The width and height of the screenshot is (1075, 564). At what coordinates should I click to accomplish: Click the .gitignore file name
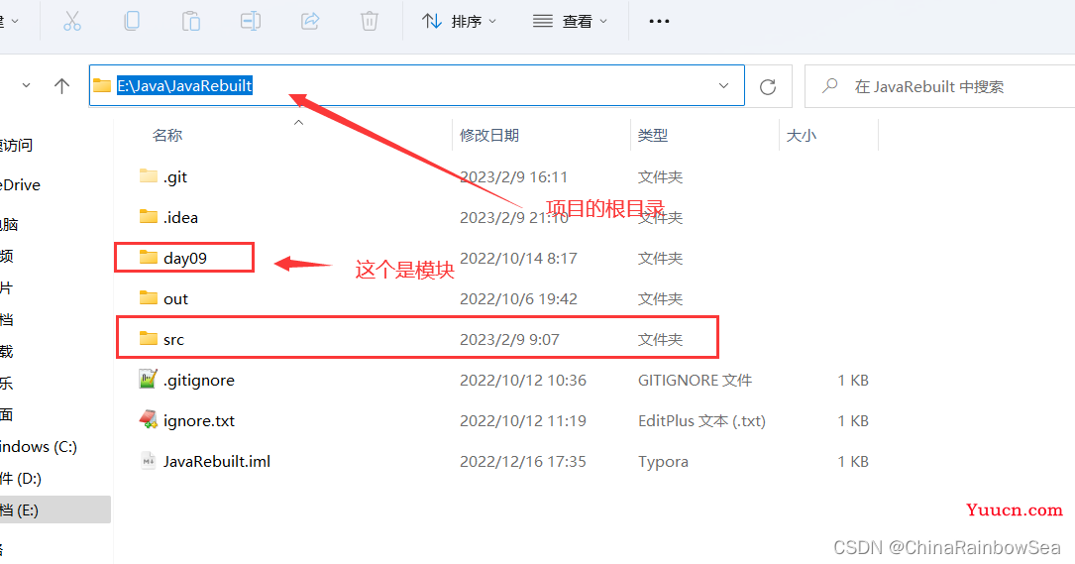click(199, 380)
